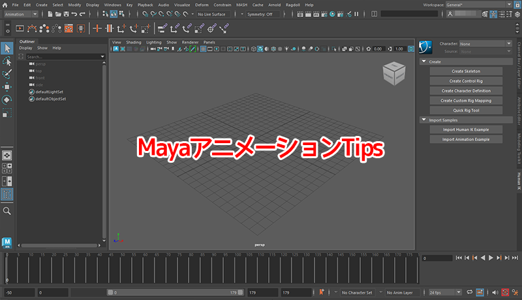Open the 24 fps frame rate dropdown
This screenshot has height=300, width=522.
point(445,292)
